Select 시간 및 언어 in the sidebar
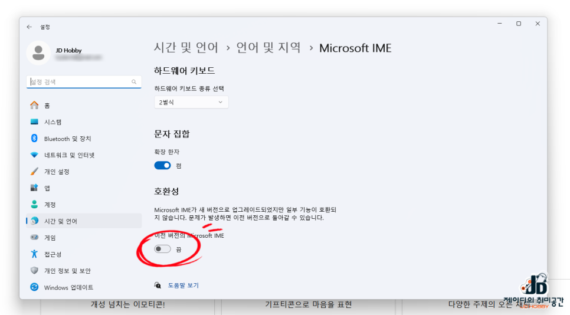570x315 pixels. 84,221
